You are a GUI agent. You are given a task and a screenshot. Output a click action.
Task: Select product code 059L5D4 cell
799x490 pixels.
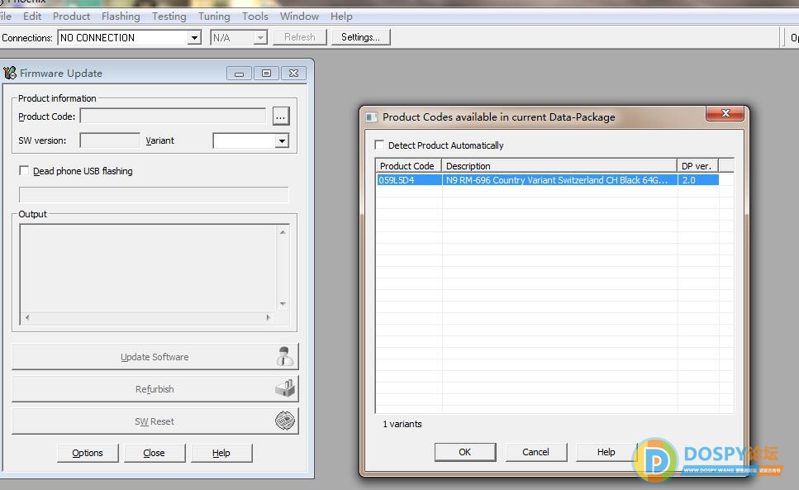[x=409, y=180]
